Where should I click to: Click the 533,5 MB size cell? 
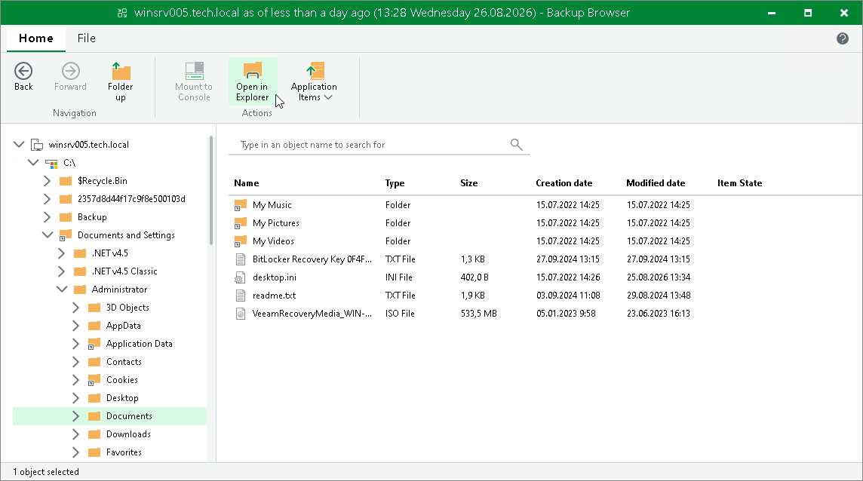(479, 314)
